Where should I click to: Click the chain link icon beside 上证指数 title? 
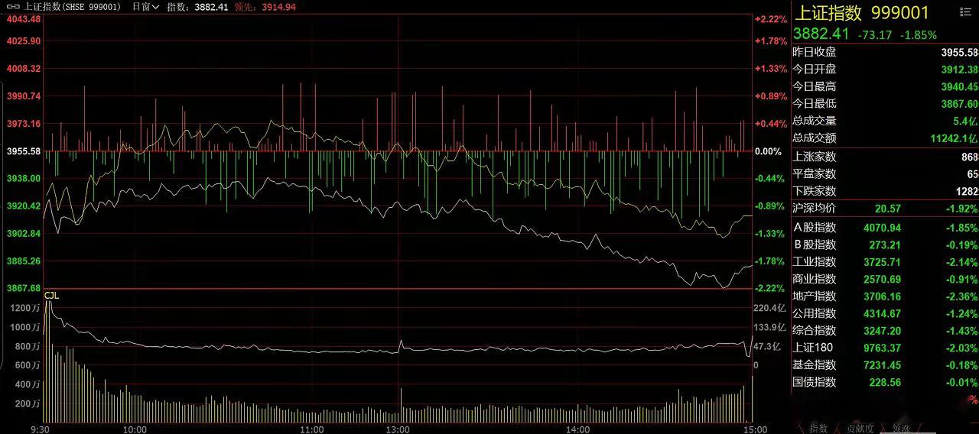point(13,6)
